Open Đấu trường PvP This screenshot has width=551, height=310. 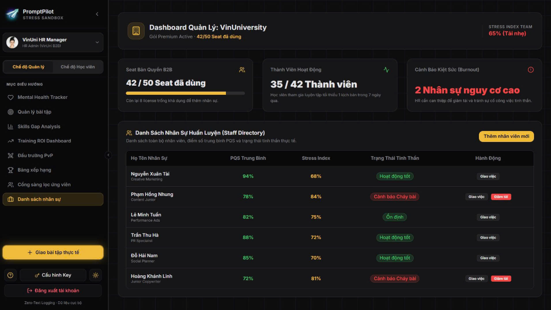click(x=53, y=156)
